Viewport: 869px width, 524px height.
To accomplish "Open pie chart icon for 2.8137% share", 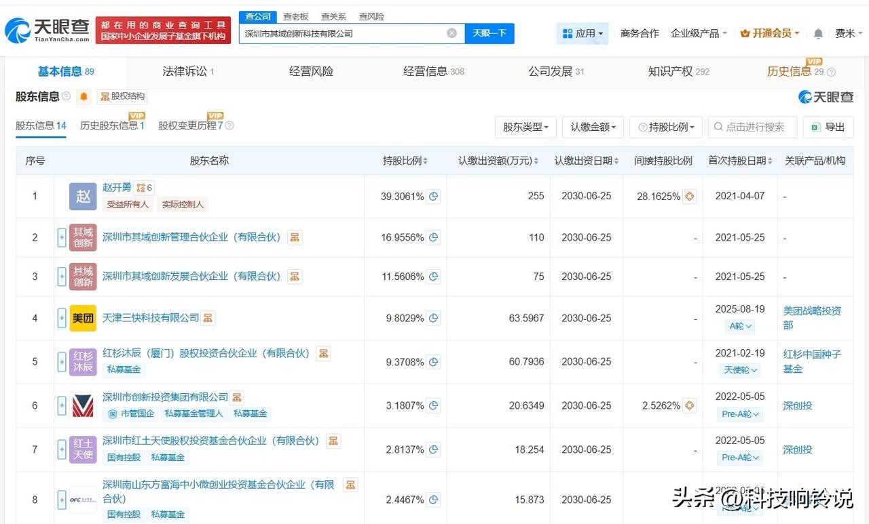I will [x=433, y=449].
